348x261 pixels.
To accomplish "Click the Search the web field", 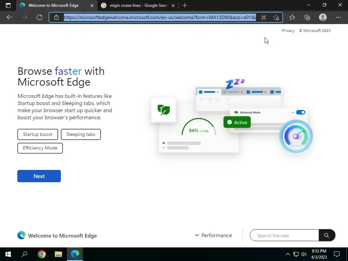I will point(284,235).
